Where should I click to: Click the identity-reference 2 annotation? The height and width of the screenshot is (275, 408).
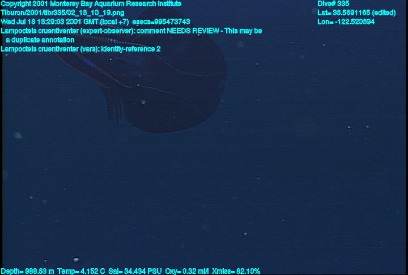[x=131, y=49]
